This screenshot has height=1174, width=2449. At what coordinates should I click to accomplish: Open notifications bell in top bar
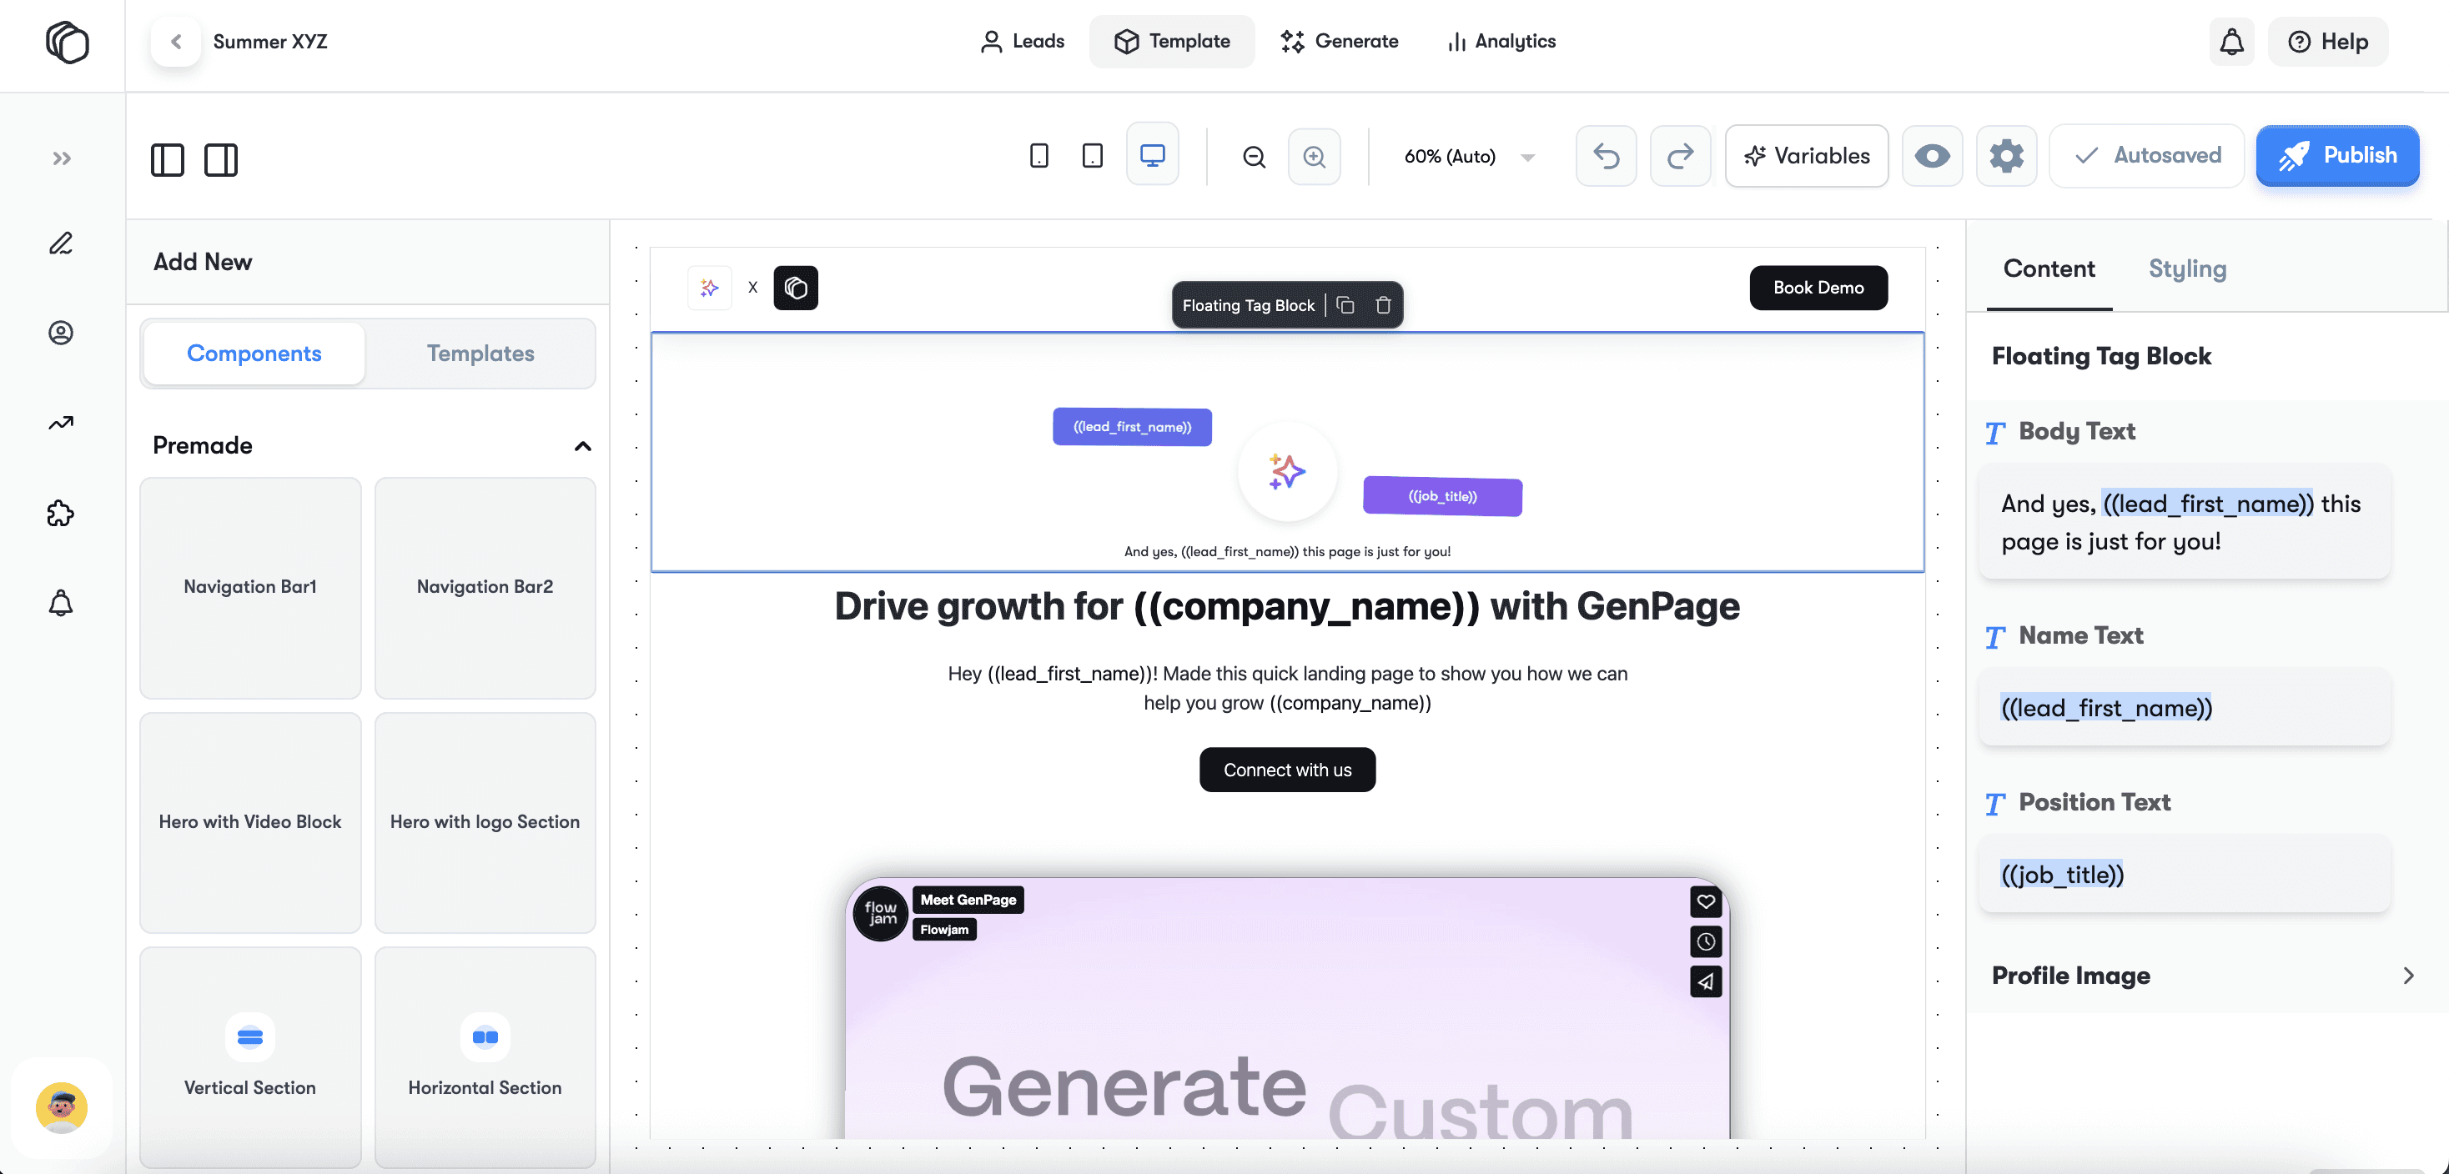(2231, 42)
